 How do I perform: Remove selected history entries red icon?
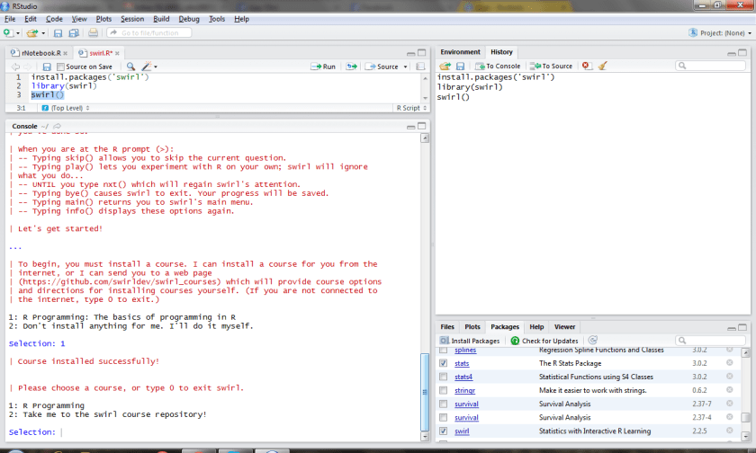point(586,66)
